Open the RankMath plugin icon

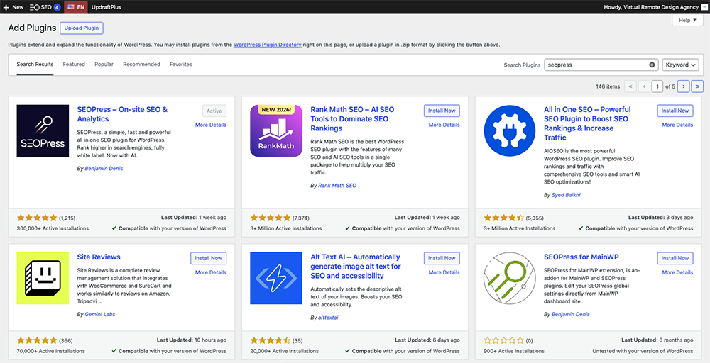point(276,130)
